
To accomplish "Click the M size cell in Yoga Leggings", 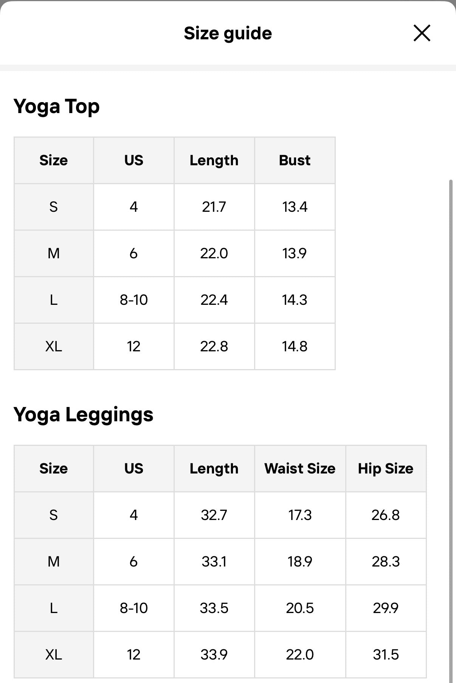I will coord(54,562).
